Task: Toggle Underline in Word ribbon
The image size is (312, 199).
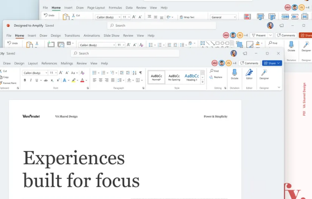Action: 36,80
